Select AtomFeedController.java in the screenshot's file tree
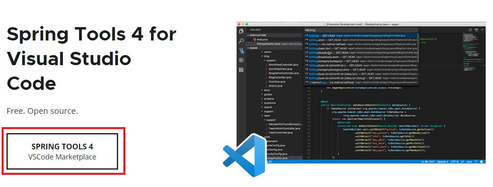The height and width of the screenshot is (187, 493). click(282, 65)
